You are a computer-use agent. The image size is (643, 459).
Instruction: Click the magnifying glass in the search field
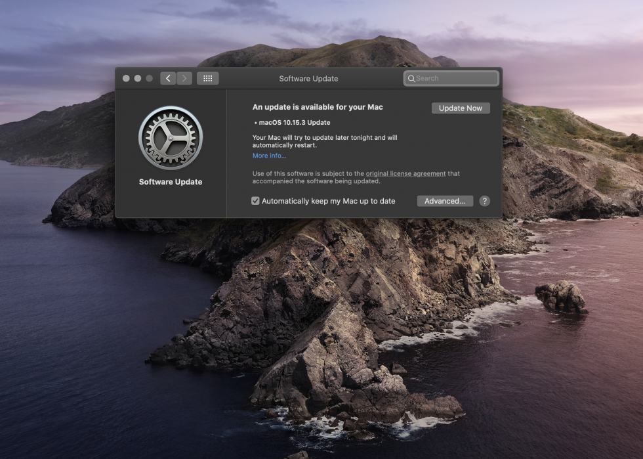(411, 79)
